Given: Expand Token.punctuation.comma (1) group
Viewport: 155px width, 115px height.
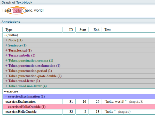Looking at the screenshot, I should (x=29, y=60).
